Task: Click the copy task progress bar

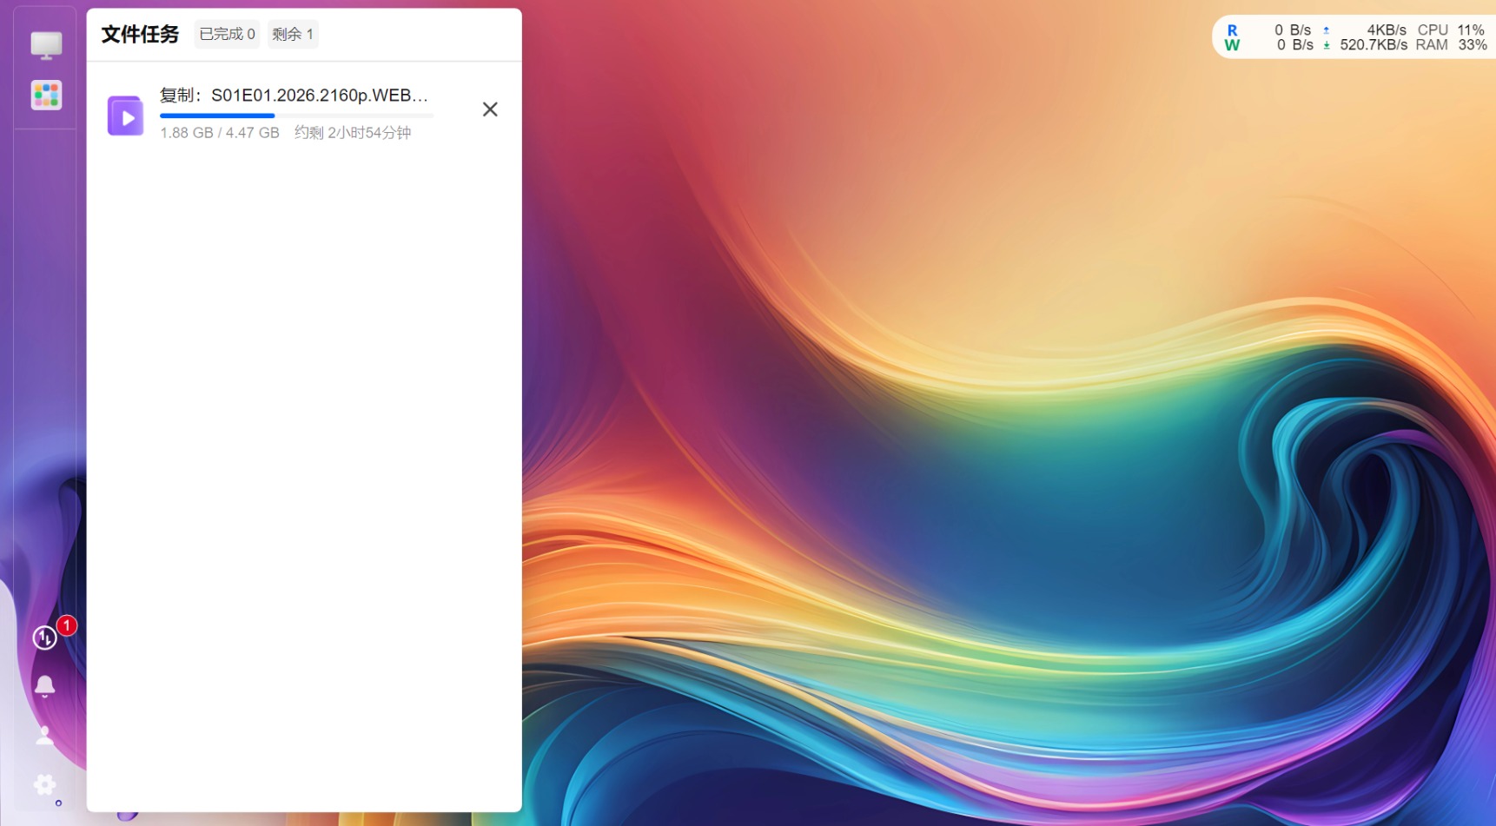Action: click(296, 116)
